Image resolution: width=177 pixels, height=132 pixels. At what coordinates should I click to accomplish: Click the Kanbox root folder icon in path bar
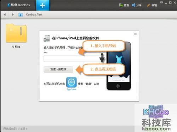coord(20,15)
